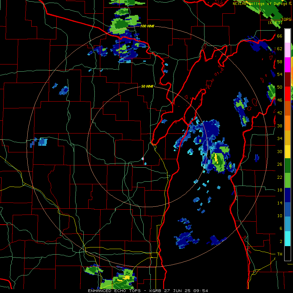Image resolution: width=293 pixels, height=293 pixels.
Task: Click the legend value 22
Action: (280, 177)
